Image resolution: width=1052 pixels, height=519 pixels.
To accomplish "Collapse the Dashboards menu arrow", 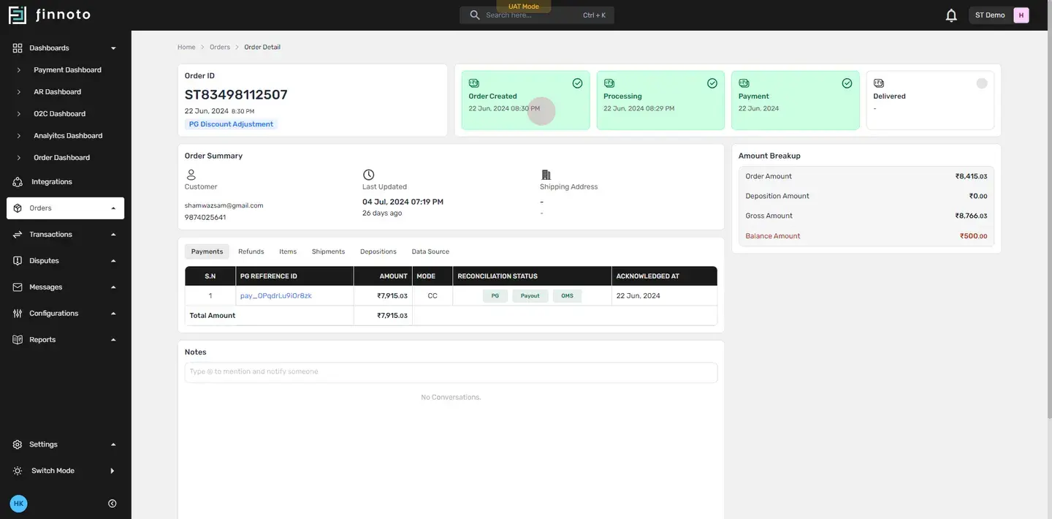I will click(x=113, y=48).
